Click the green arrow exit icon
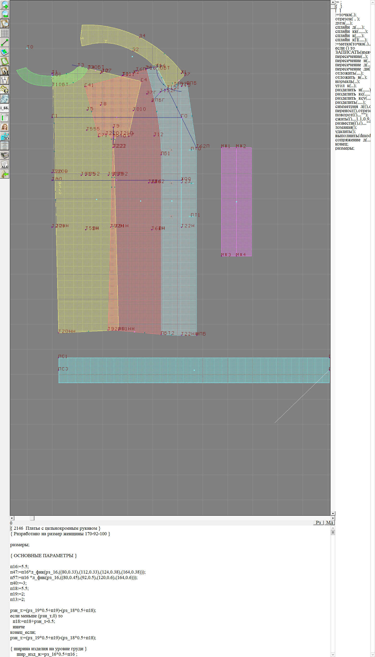Image resolution: width=375 pixels, height=657 pixels. coord(5,174)
